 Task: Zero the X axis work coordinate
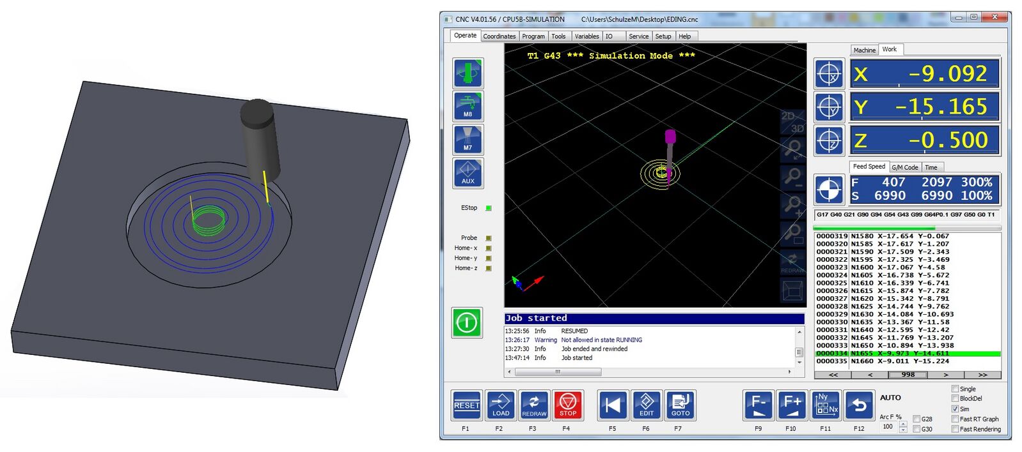829,74
